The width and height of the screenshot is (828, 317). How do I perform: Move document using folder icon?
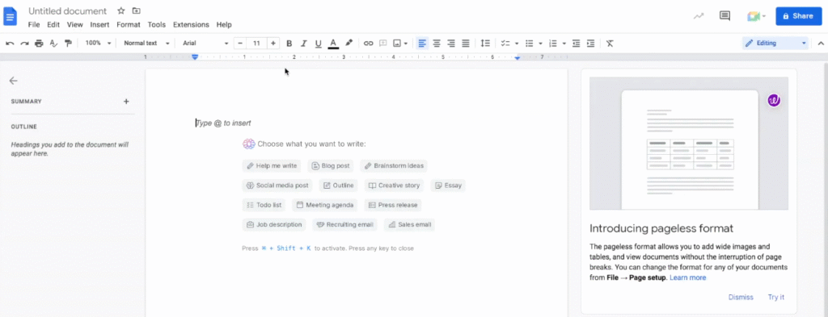click(x=136, y=10)
